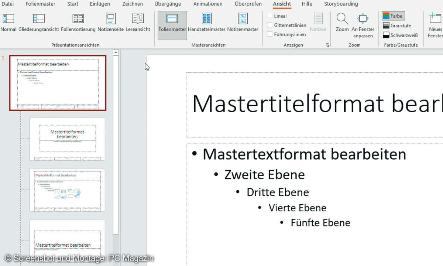This screenshot has width=443, height=266.
Task: Open the Zoom dialog magnifier
Action: (342, 23)
